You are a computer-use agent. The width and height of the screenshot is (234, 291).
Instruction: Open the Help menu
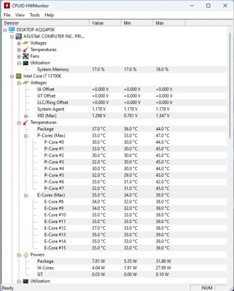(49, 15)
